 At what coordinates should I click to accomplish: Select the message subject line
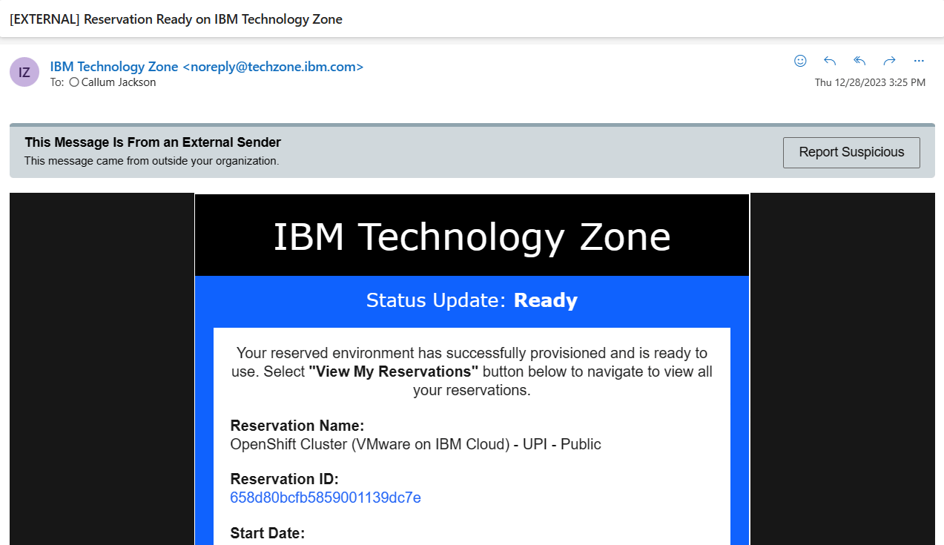pos(175,19)
